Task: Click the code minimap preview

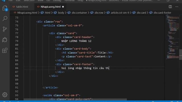Action: [173, 37]
